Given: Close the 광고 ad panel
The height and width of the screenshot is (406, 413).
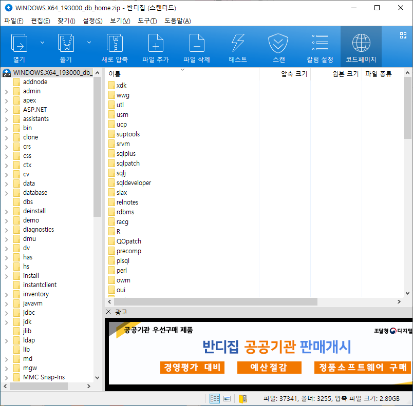Looking at the screenshot, I should pos(108,312).
